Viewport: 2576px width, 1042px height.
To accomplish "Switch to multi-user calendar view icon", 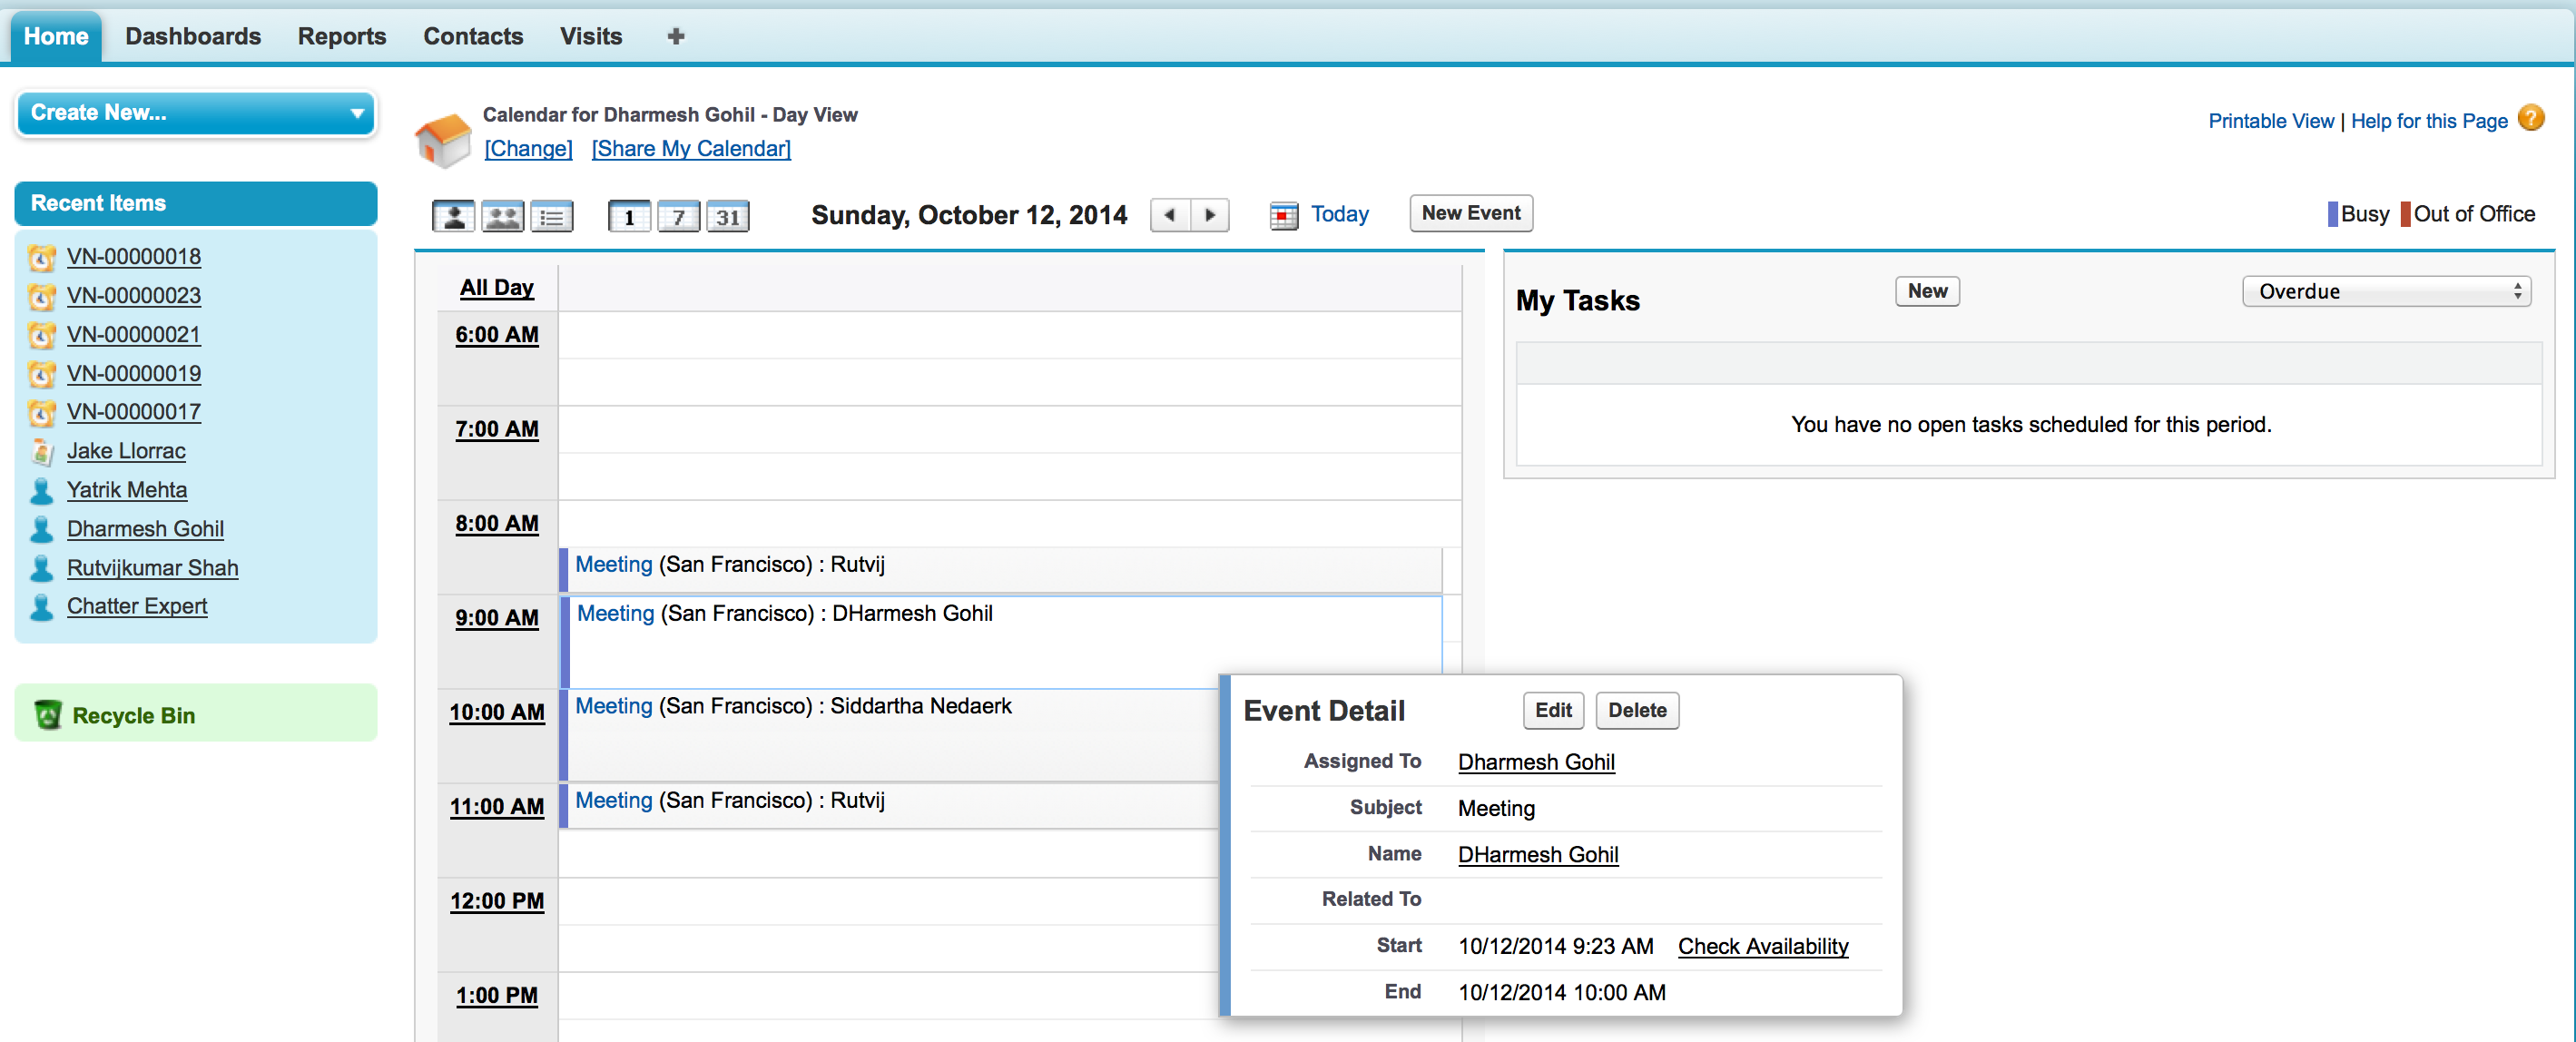I will (x=502, y=216).
